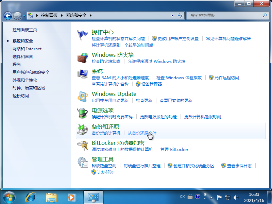272x204 pixels.
Task: Launch Internet Explorer from taskbar
Action: click(x=31, y=197)
